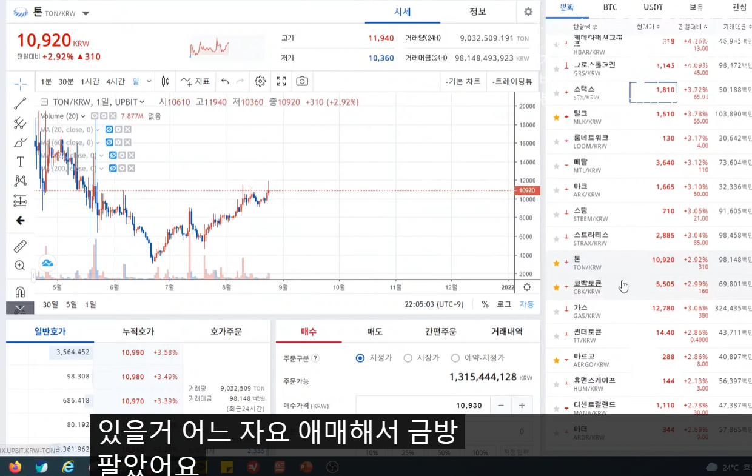Viewport: 752px width, 476px height.
Task: Remove the Volume (20) indicator
Action: 113,116
